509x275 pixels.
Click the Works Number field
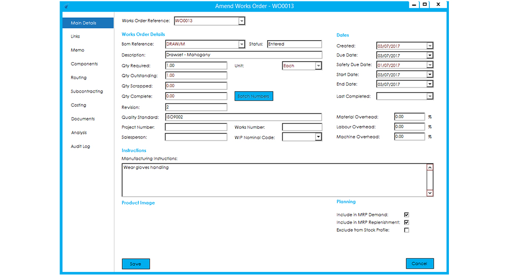click(302, 127)
